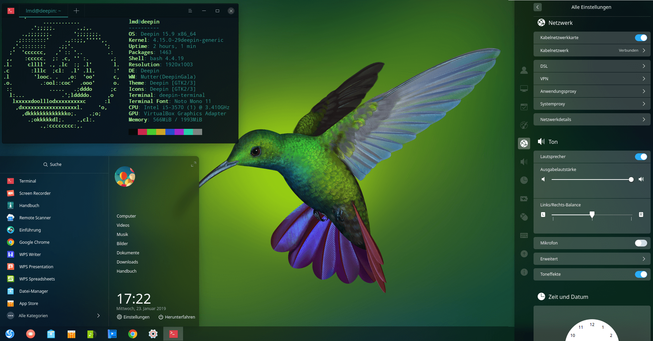Add a new terminal tab

coord(76,11)
